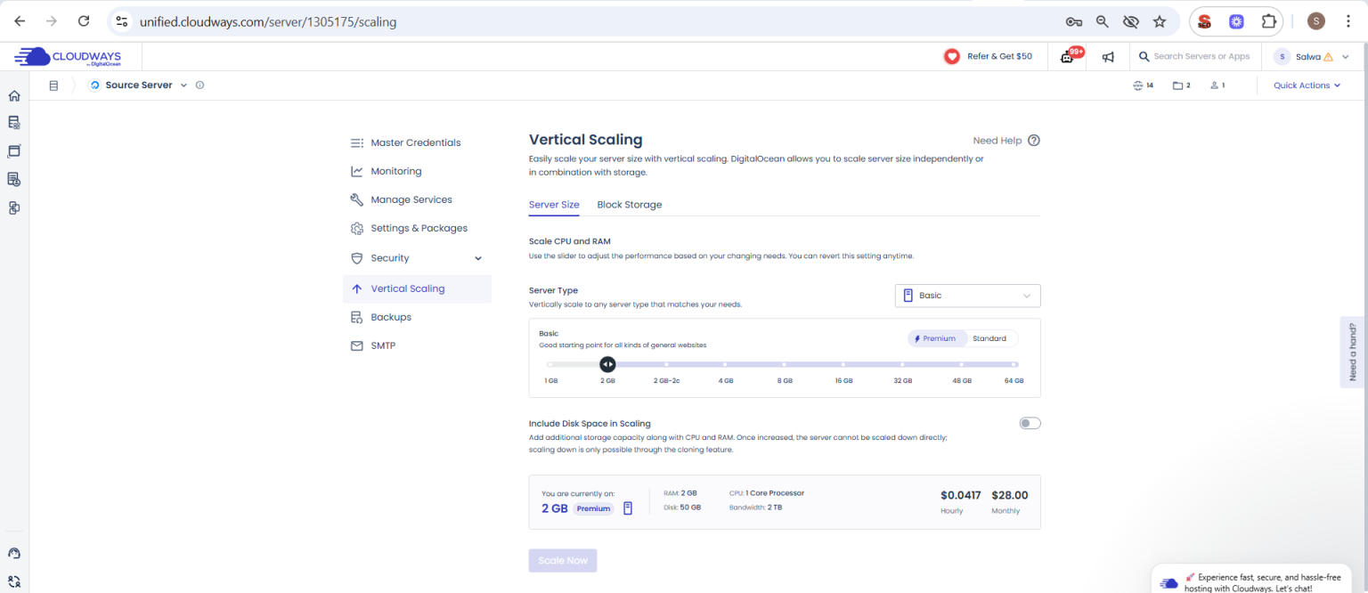1368x593 pixels.
Task: Open Master Credentials page
Action: click(x=415, y=142)
